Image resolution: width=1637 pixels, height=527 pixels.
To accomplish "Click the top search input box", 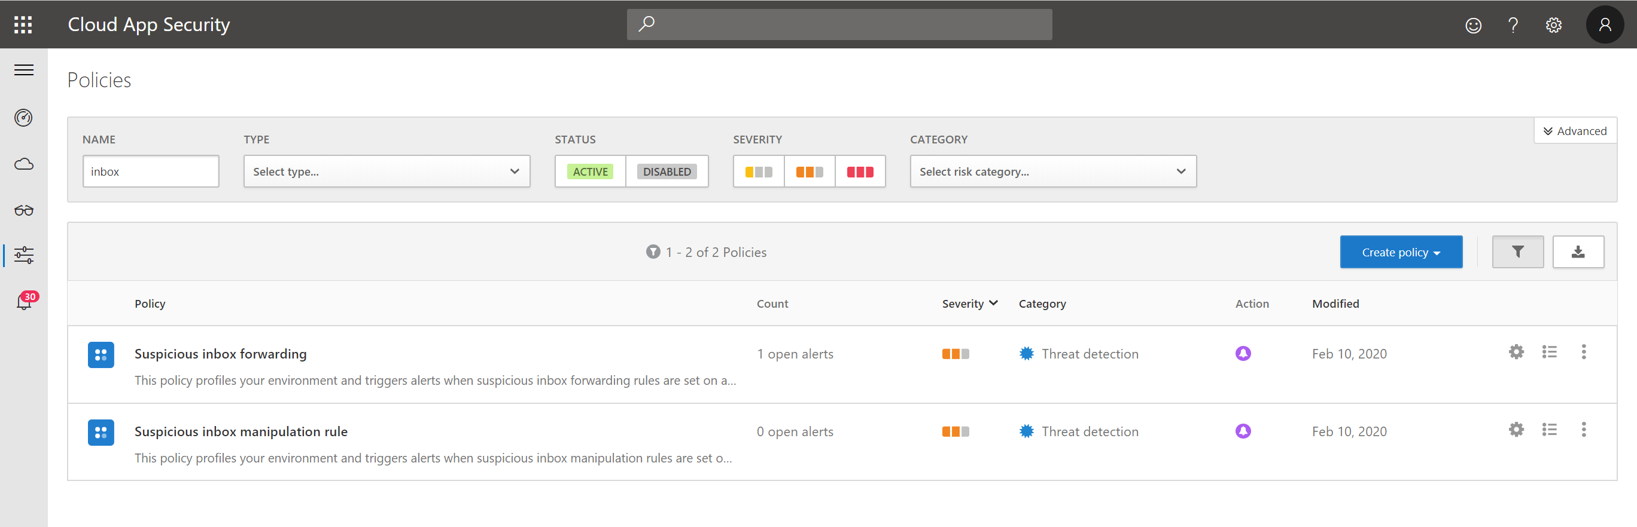I will coord(839,24).
